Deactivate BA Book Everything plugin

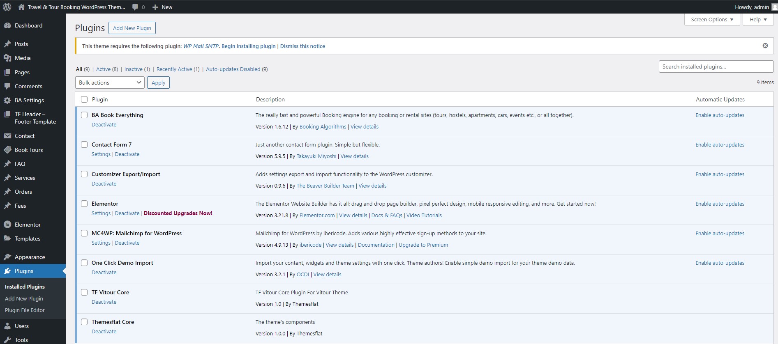point(104,124)
